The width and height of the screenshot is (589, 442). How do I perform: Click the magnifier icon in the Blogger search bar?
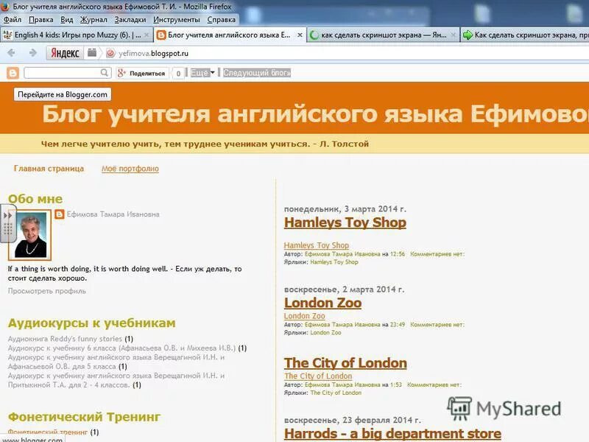105,74
